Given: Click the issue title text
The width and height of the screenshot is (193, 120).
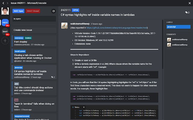Looking at the screenshot, I should (98, 15).
